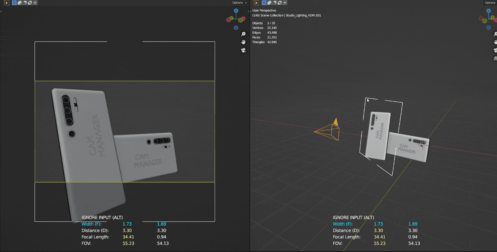Click the Width (F): label in right viewport

343,224
